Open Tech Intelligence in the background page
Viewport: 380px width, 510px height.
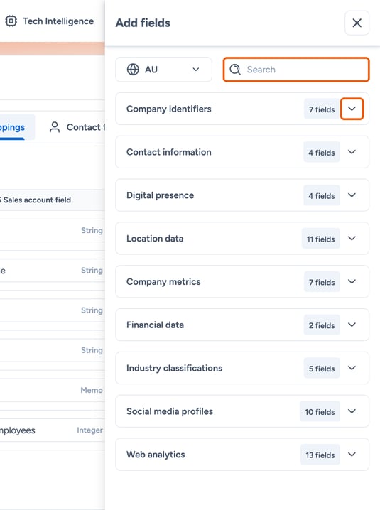point(50,21)
